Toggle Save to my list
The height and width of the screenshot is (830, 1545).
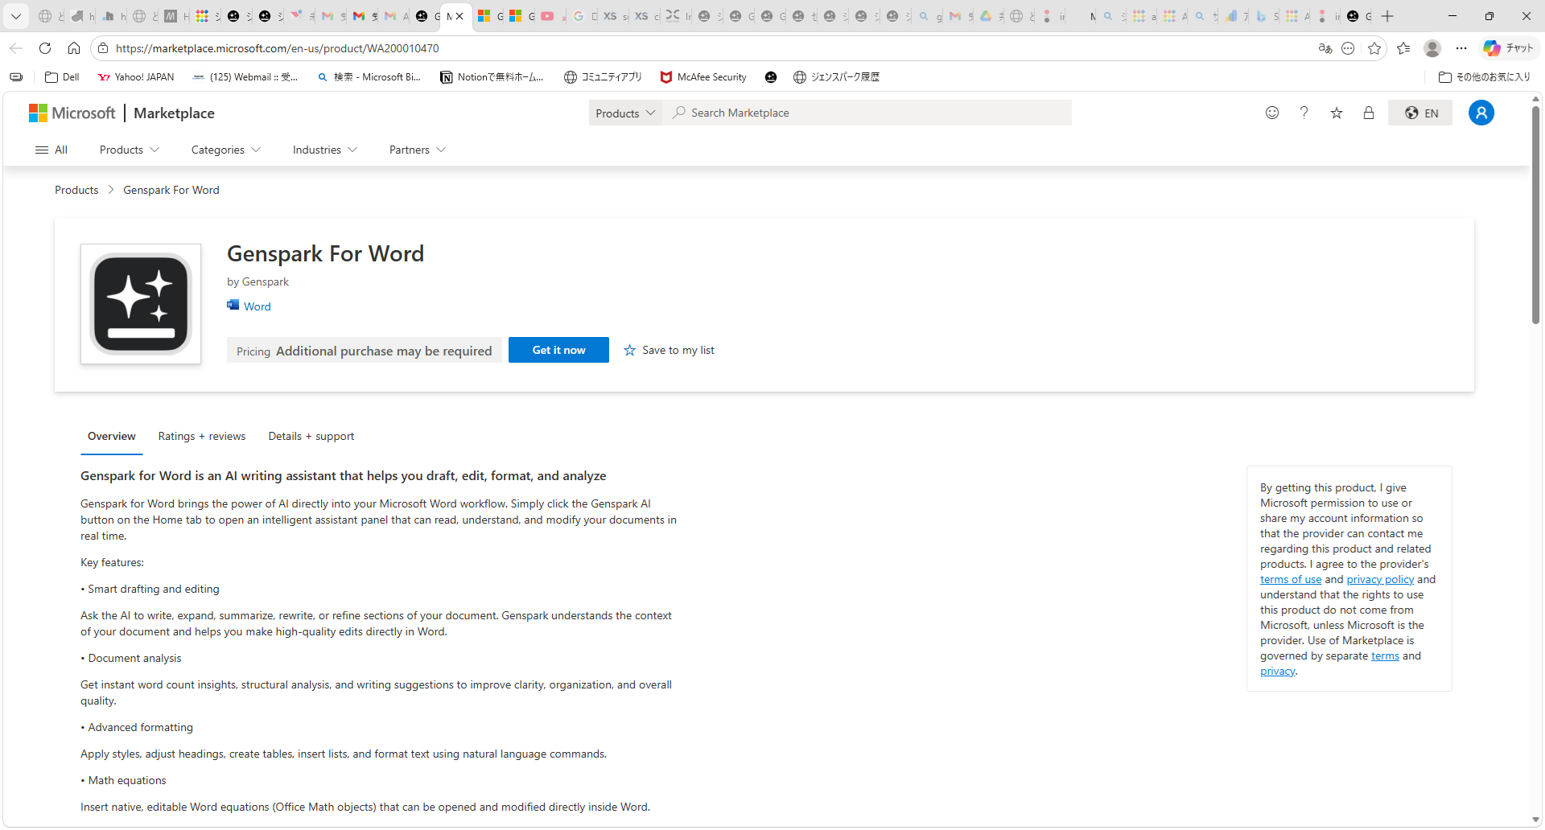669,350
